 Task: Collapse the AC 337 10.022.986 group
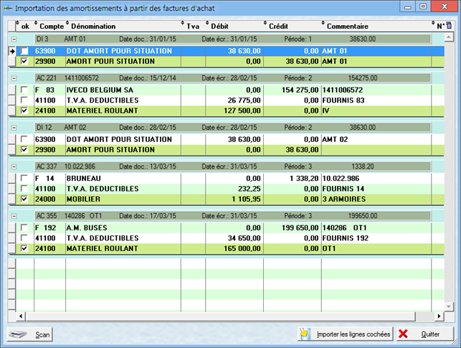coord(14,166)
